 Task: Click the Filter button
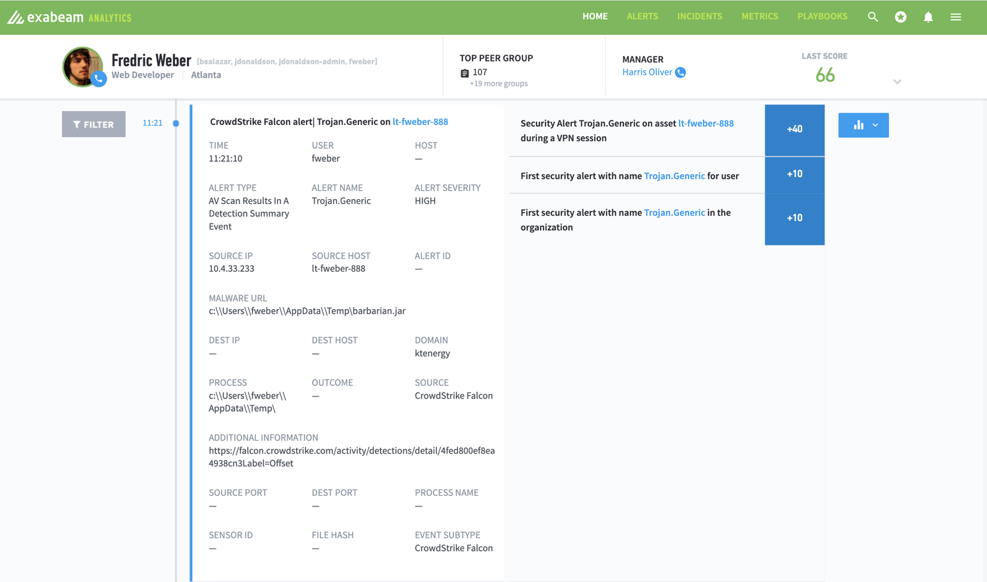(x=93, y=124)
